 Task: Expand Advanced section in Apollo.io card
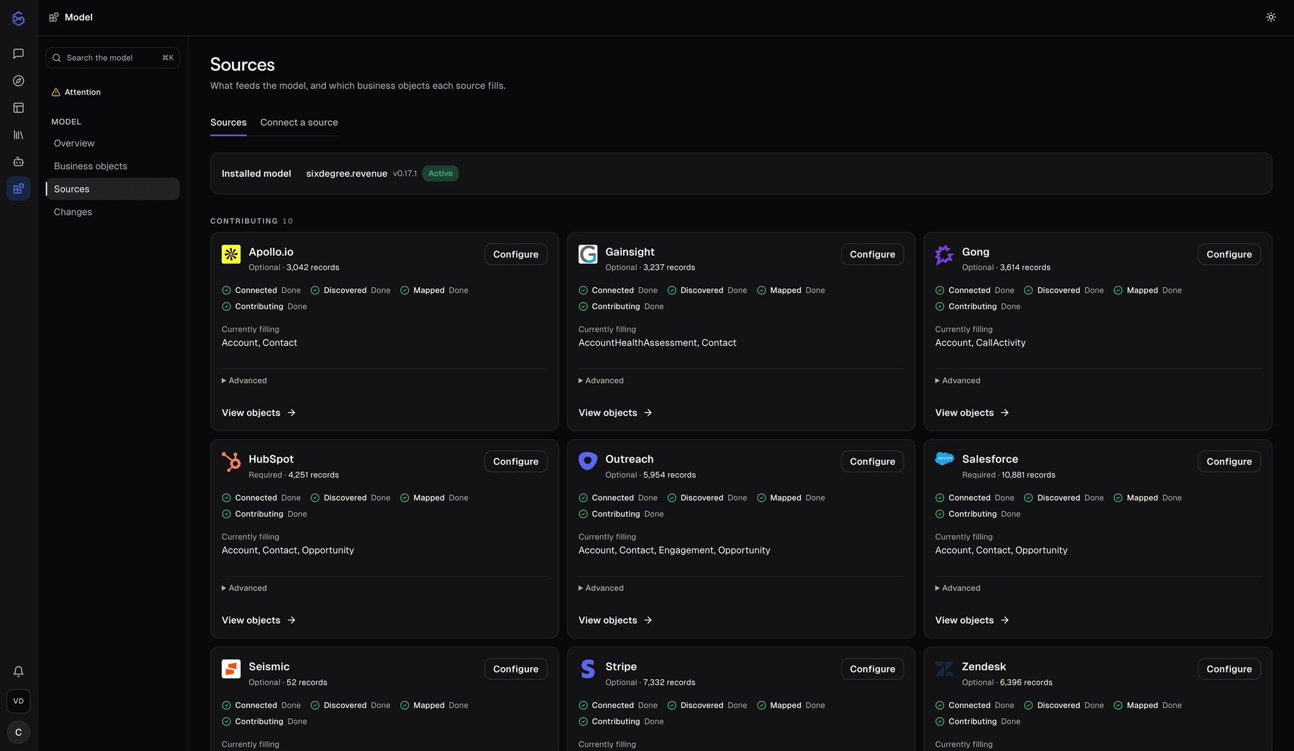(x=245, y=381)
